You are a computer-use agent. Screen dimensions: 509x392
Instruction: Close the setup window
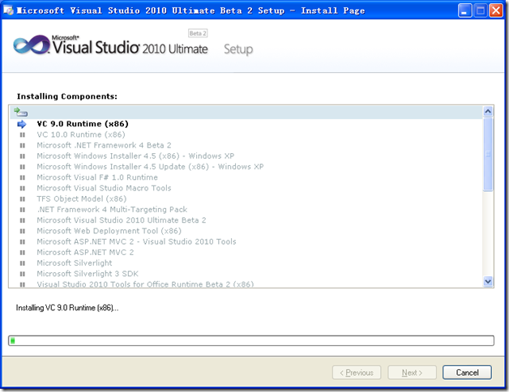[496, 11]
